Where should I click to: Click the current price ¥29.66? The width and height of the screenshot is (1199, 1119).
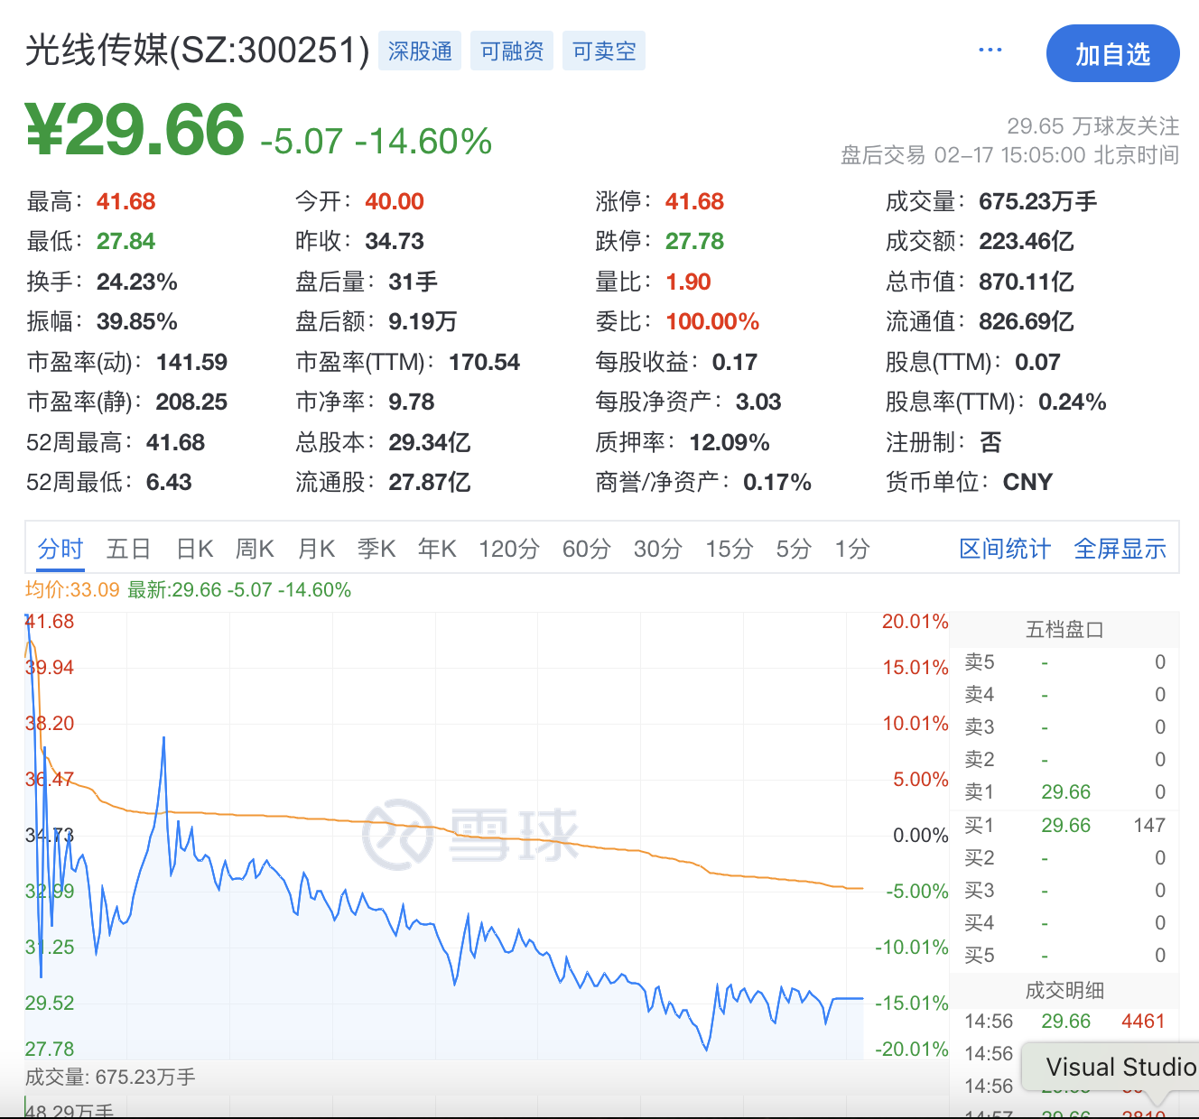point(135,130)
